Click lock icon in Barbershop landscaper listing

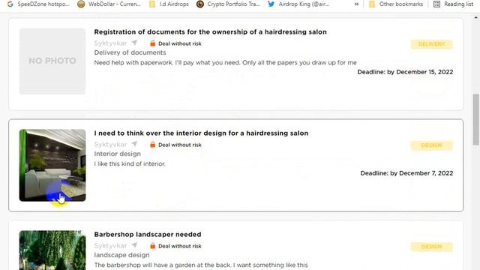point(152,245)
